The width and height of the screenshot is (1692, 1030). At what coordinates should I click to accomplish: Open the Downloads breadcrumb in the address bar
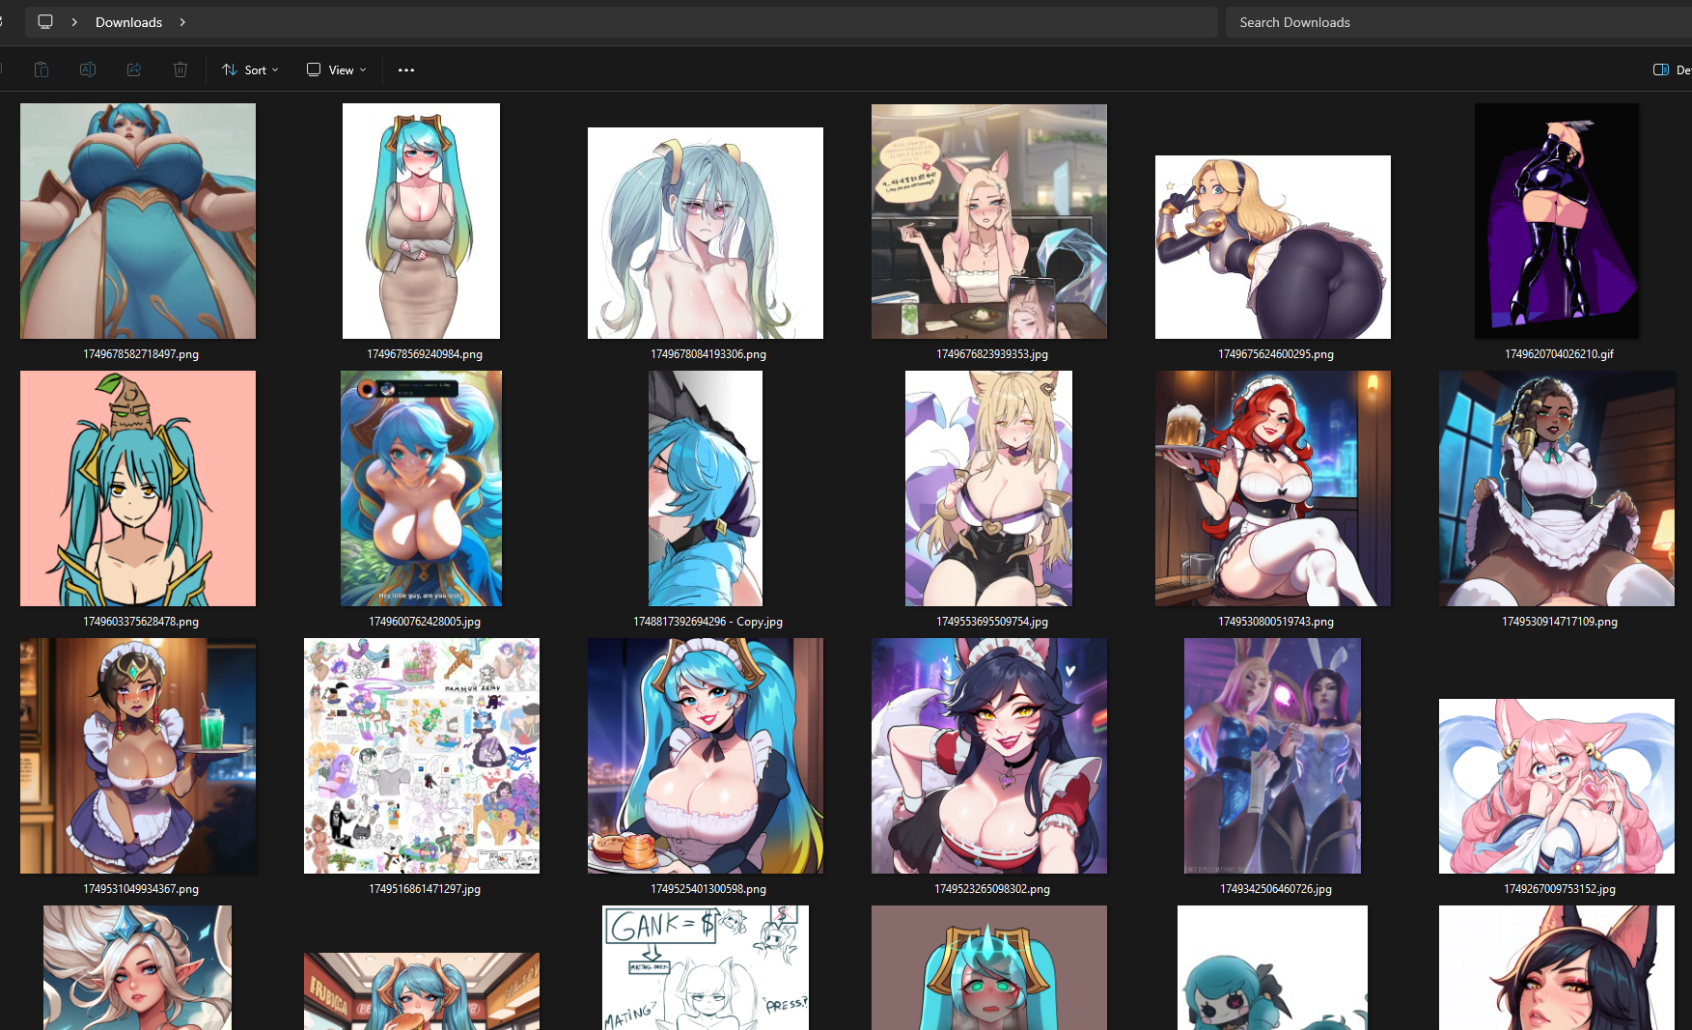(128, 22)
